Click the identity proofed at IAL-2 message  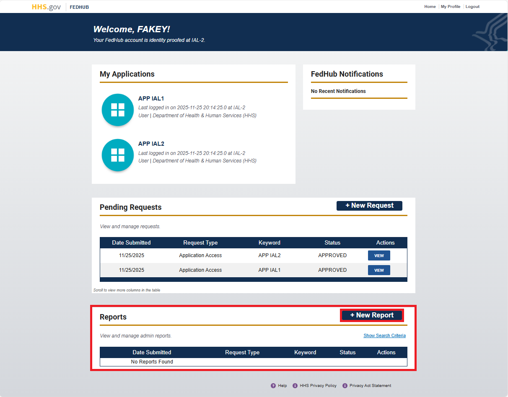(149, 41)
